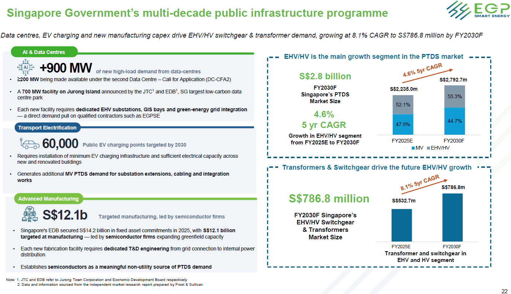Click the bullet 'Establishes semiconductors as a meaningful non-utility source'
The width and height of the screenshot is (511, 294).
tap(116, 267)
